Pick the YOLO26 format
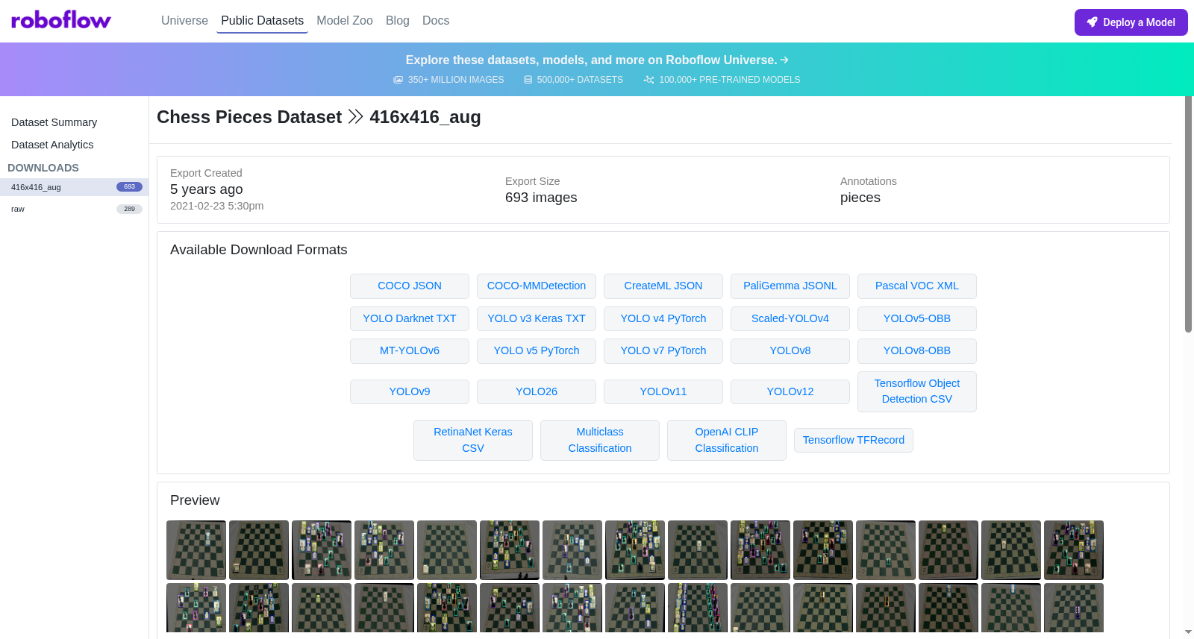This screenshot has height=639, width=1194. coord(537,391)
